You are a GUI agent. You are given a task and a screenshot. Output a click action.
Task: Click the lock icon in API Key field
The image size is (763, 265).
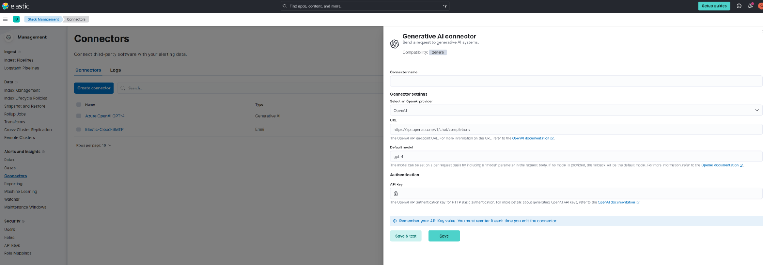click(x=396, y=193)
